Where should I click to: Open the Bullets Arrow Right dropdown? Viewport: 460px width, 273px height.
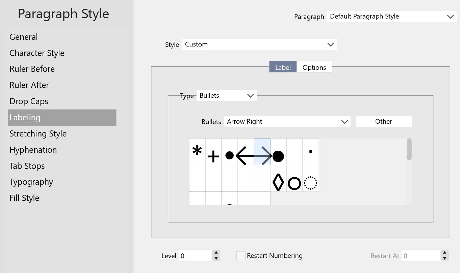pos(287,122)
